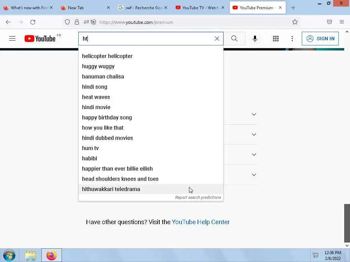Click Report search predictions link
The height and width of the screenshot is (262, 350).
coord(198,198)
